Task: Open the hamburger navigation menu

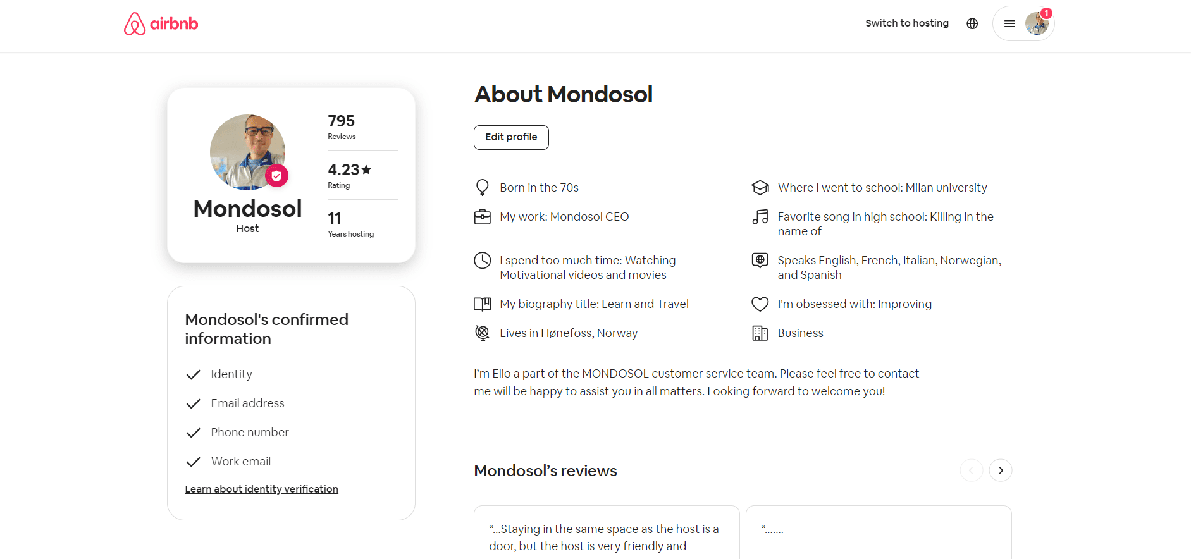Action: [1009, 23]
